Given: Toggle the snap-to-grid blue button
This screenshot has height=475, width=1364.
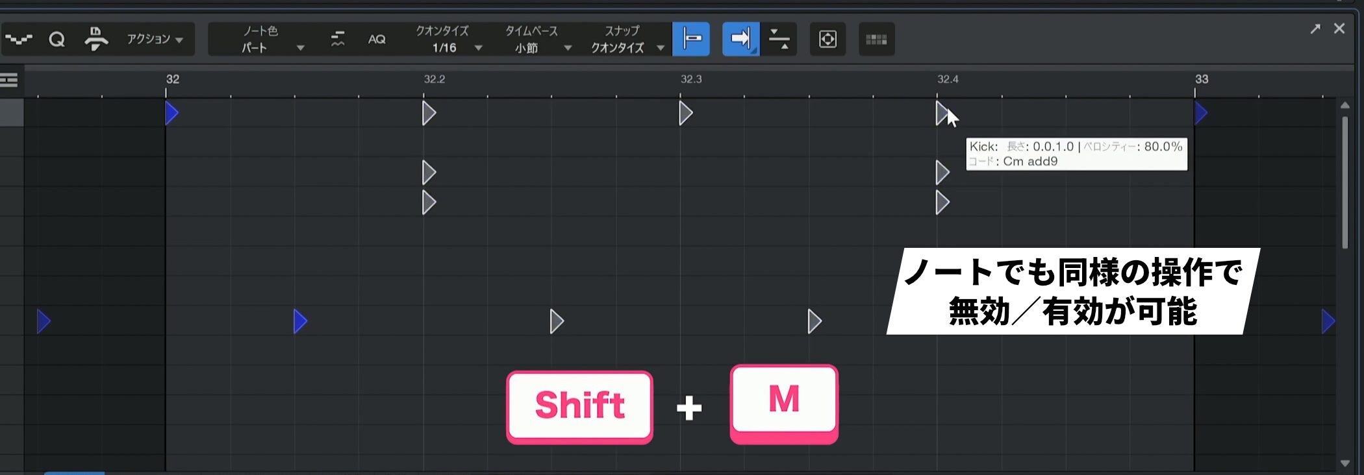Looking at the screenshot, I should pos(690,39).
